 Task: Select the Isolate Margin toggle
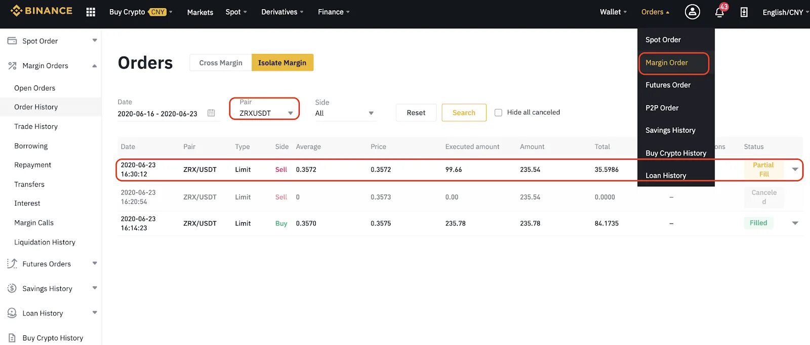point(282,63)
